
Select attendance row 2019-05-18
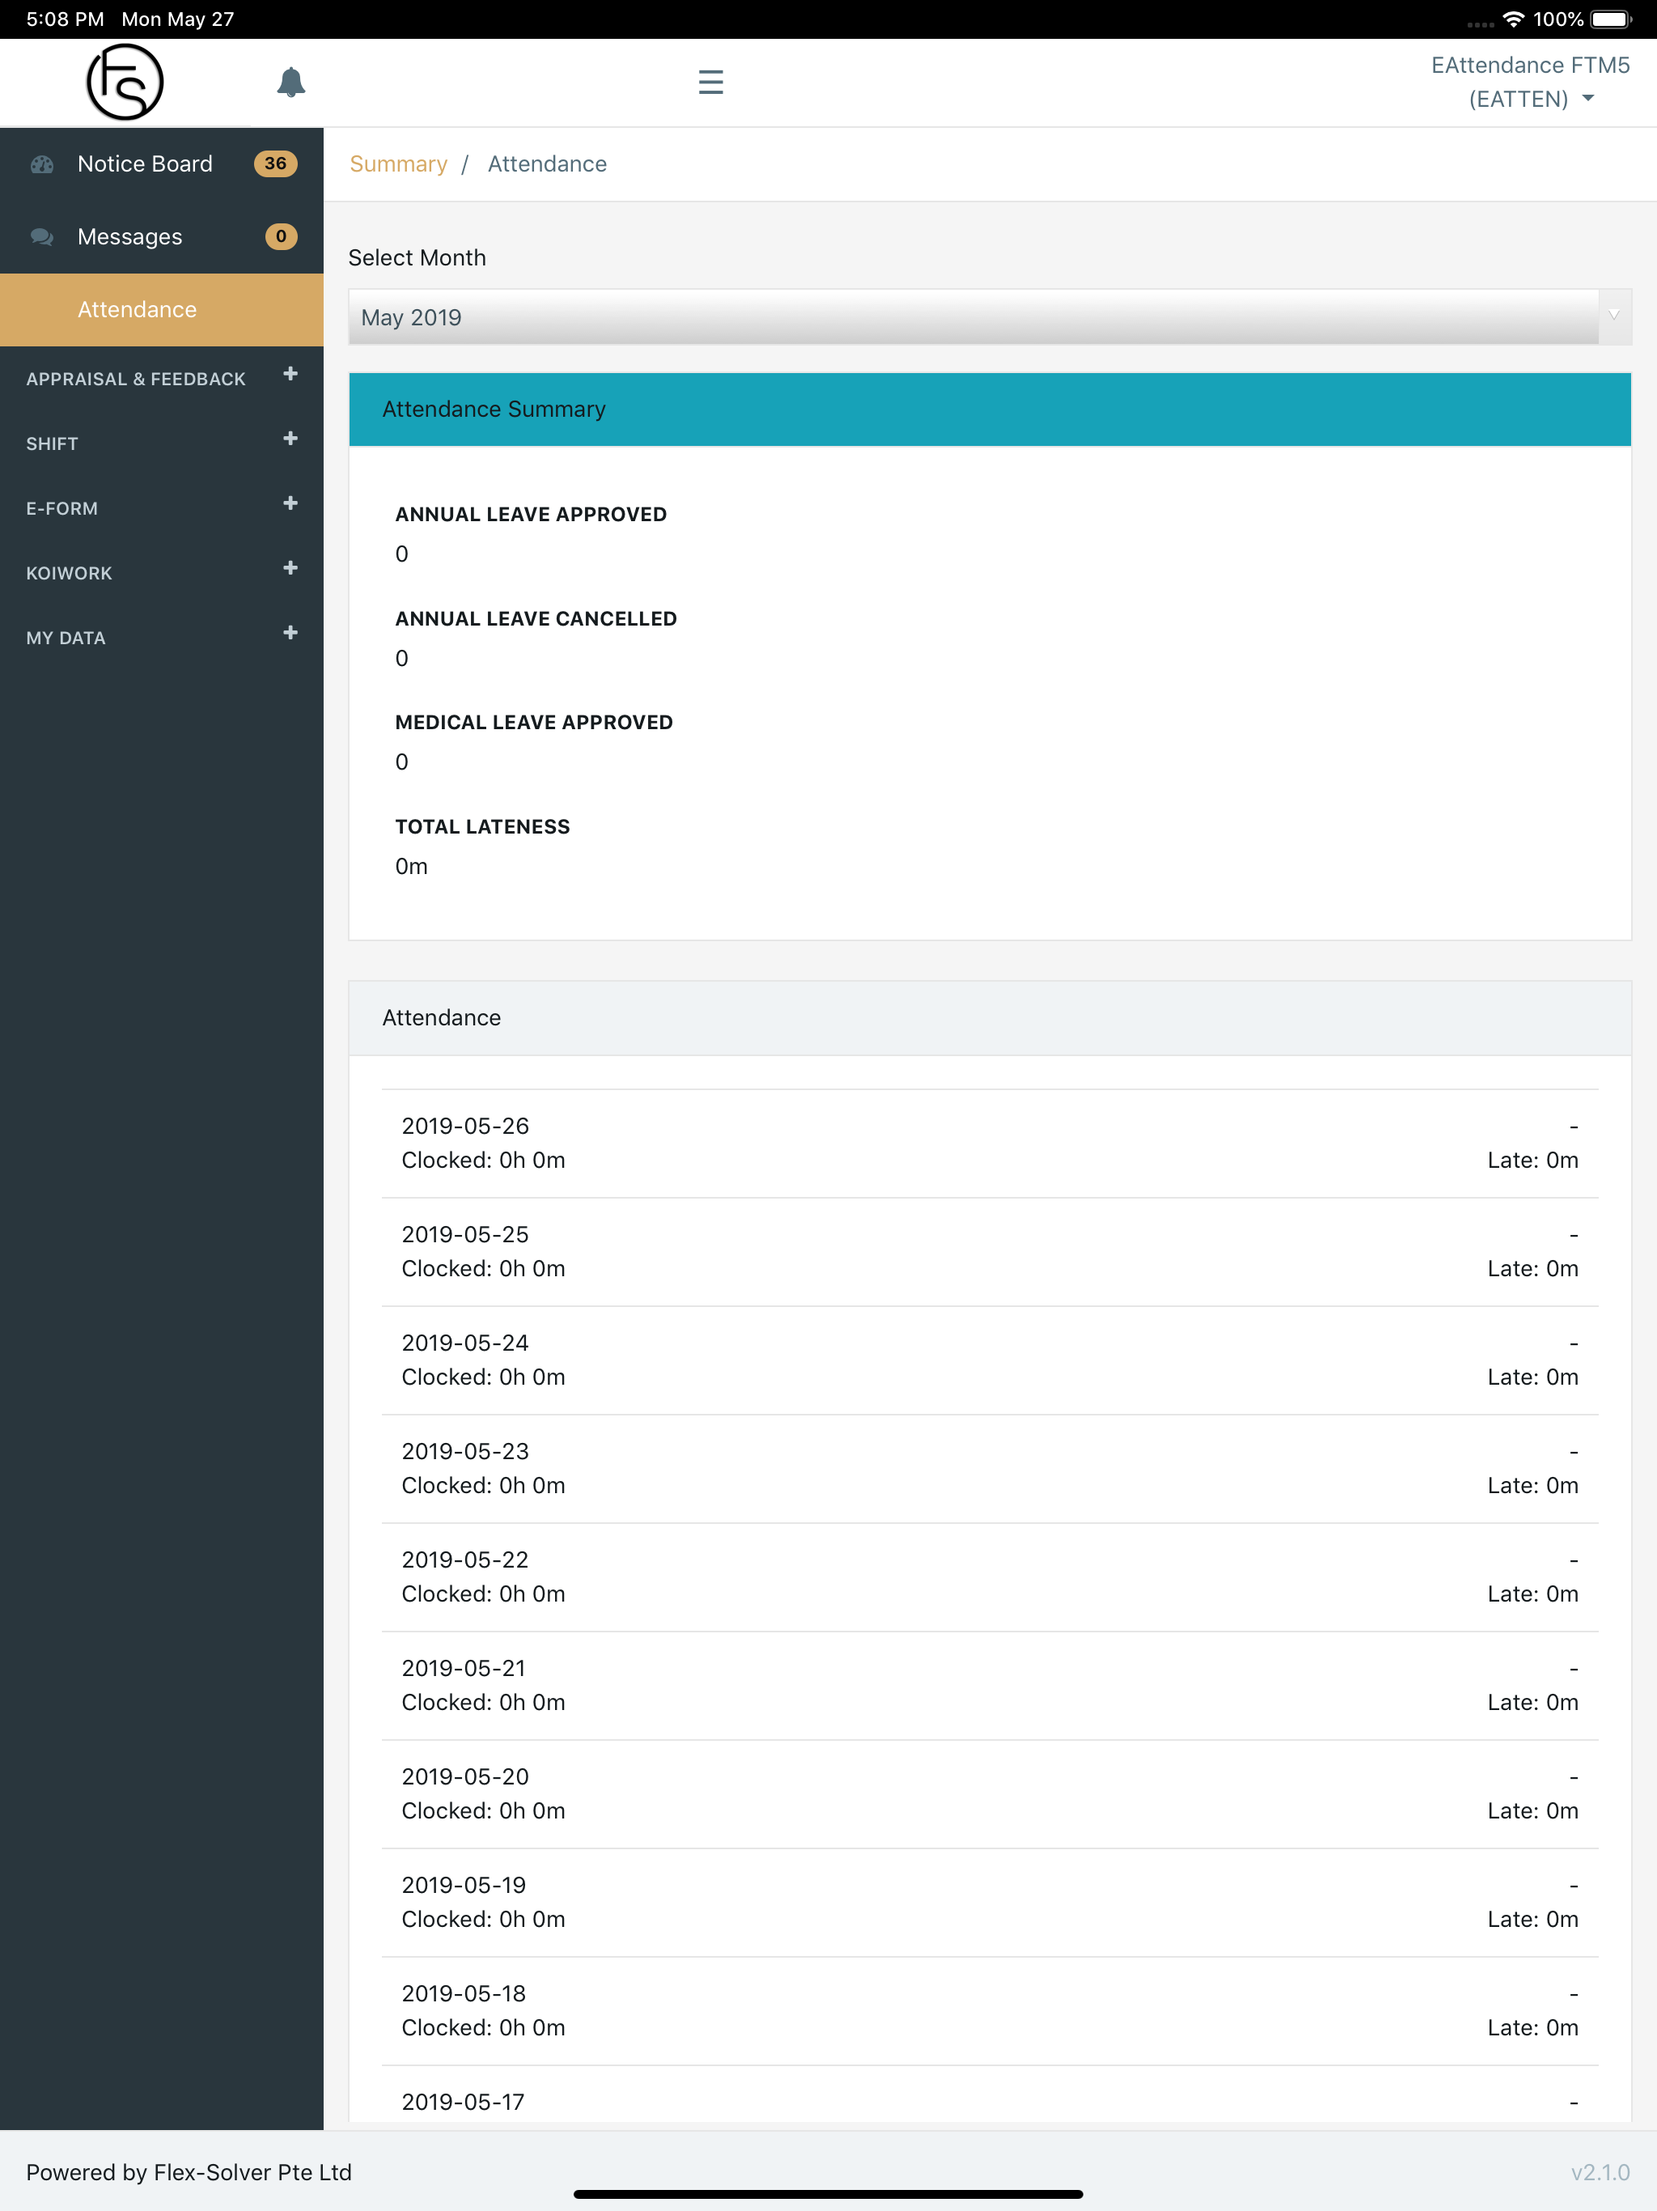(x=990, y=2011)
